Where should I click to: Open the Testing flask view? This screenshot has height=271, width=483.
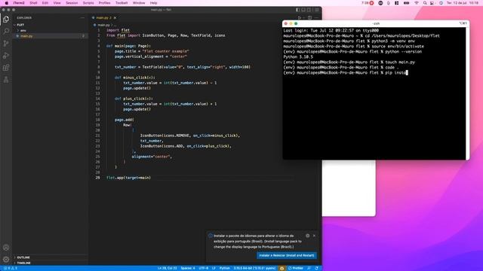6,80
